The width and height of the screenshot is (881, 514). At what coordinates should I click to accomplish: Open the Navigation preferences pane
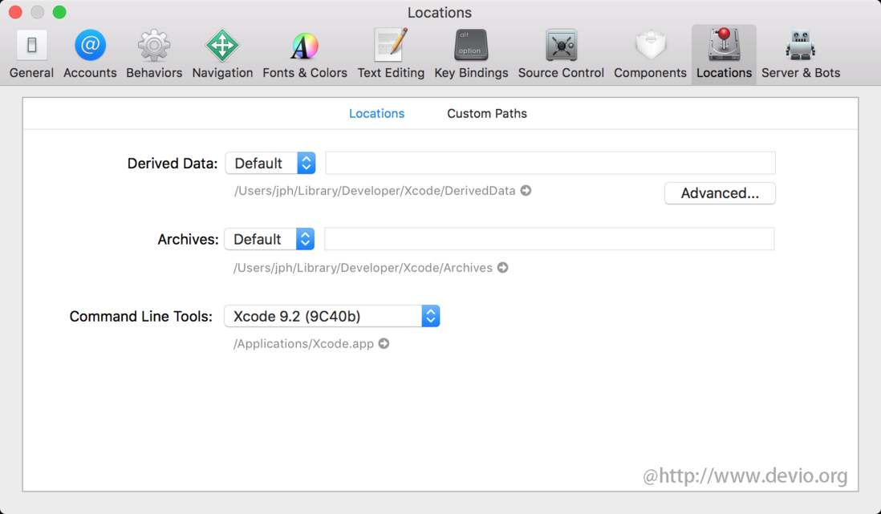[222, 54]
